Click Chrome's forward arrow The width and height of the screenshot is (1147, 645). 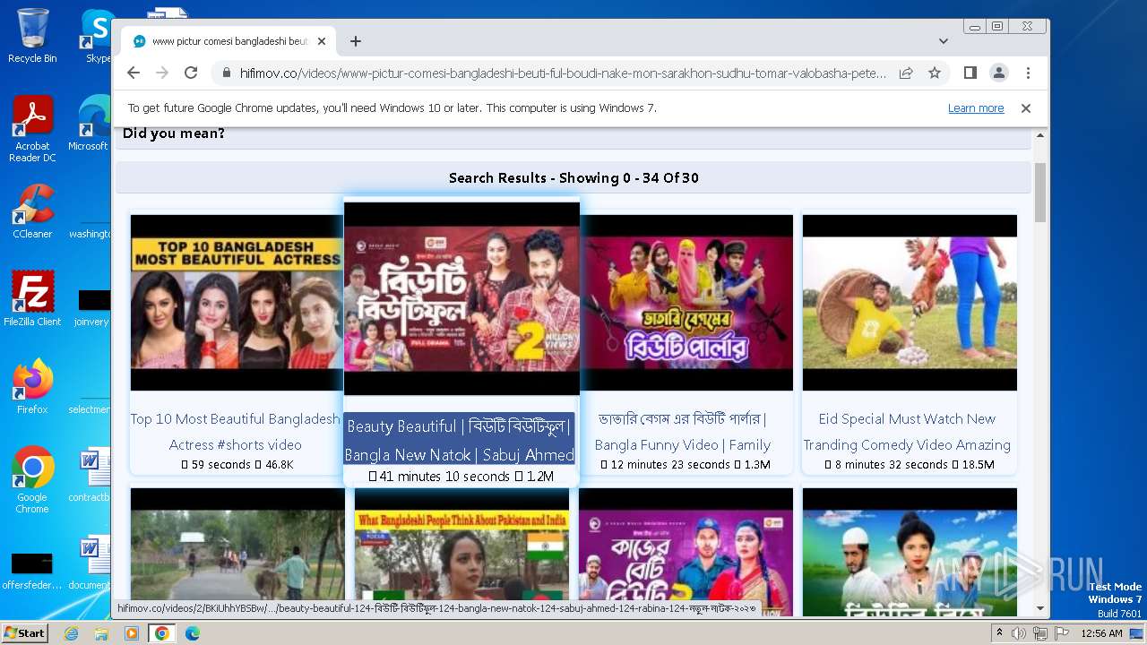click(x=162, y=73)
